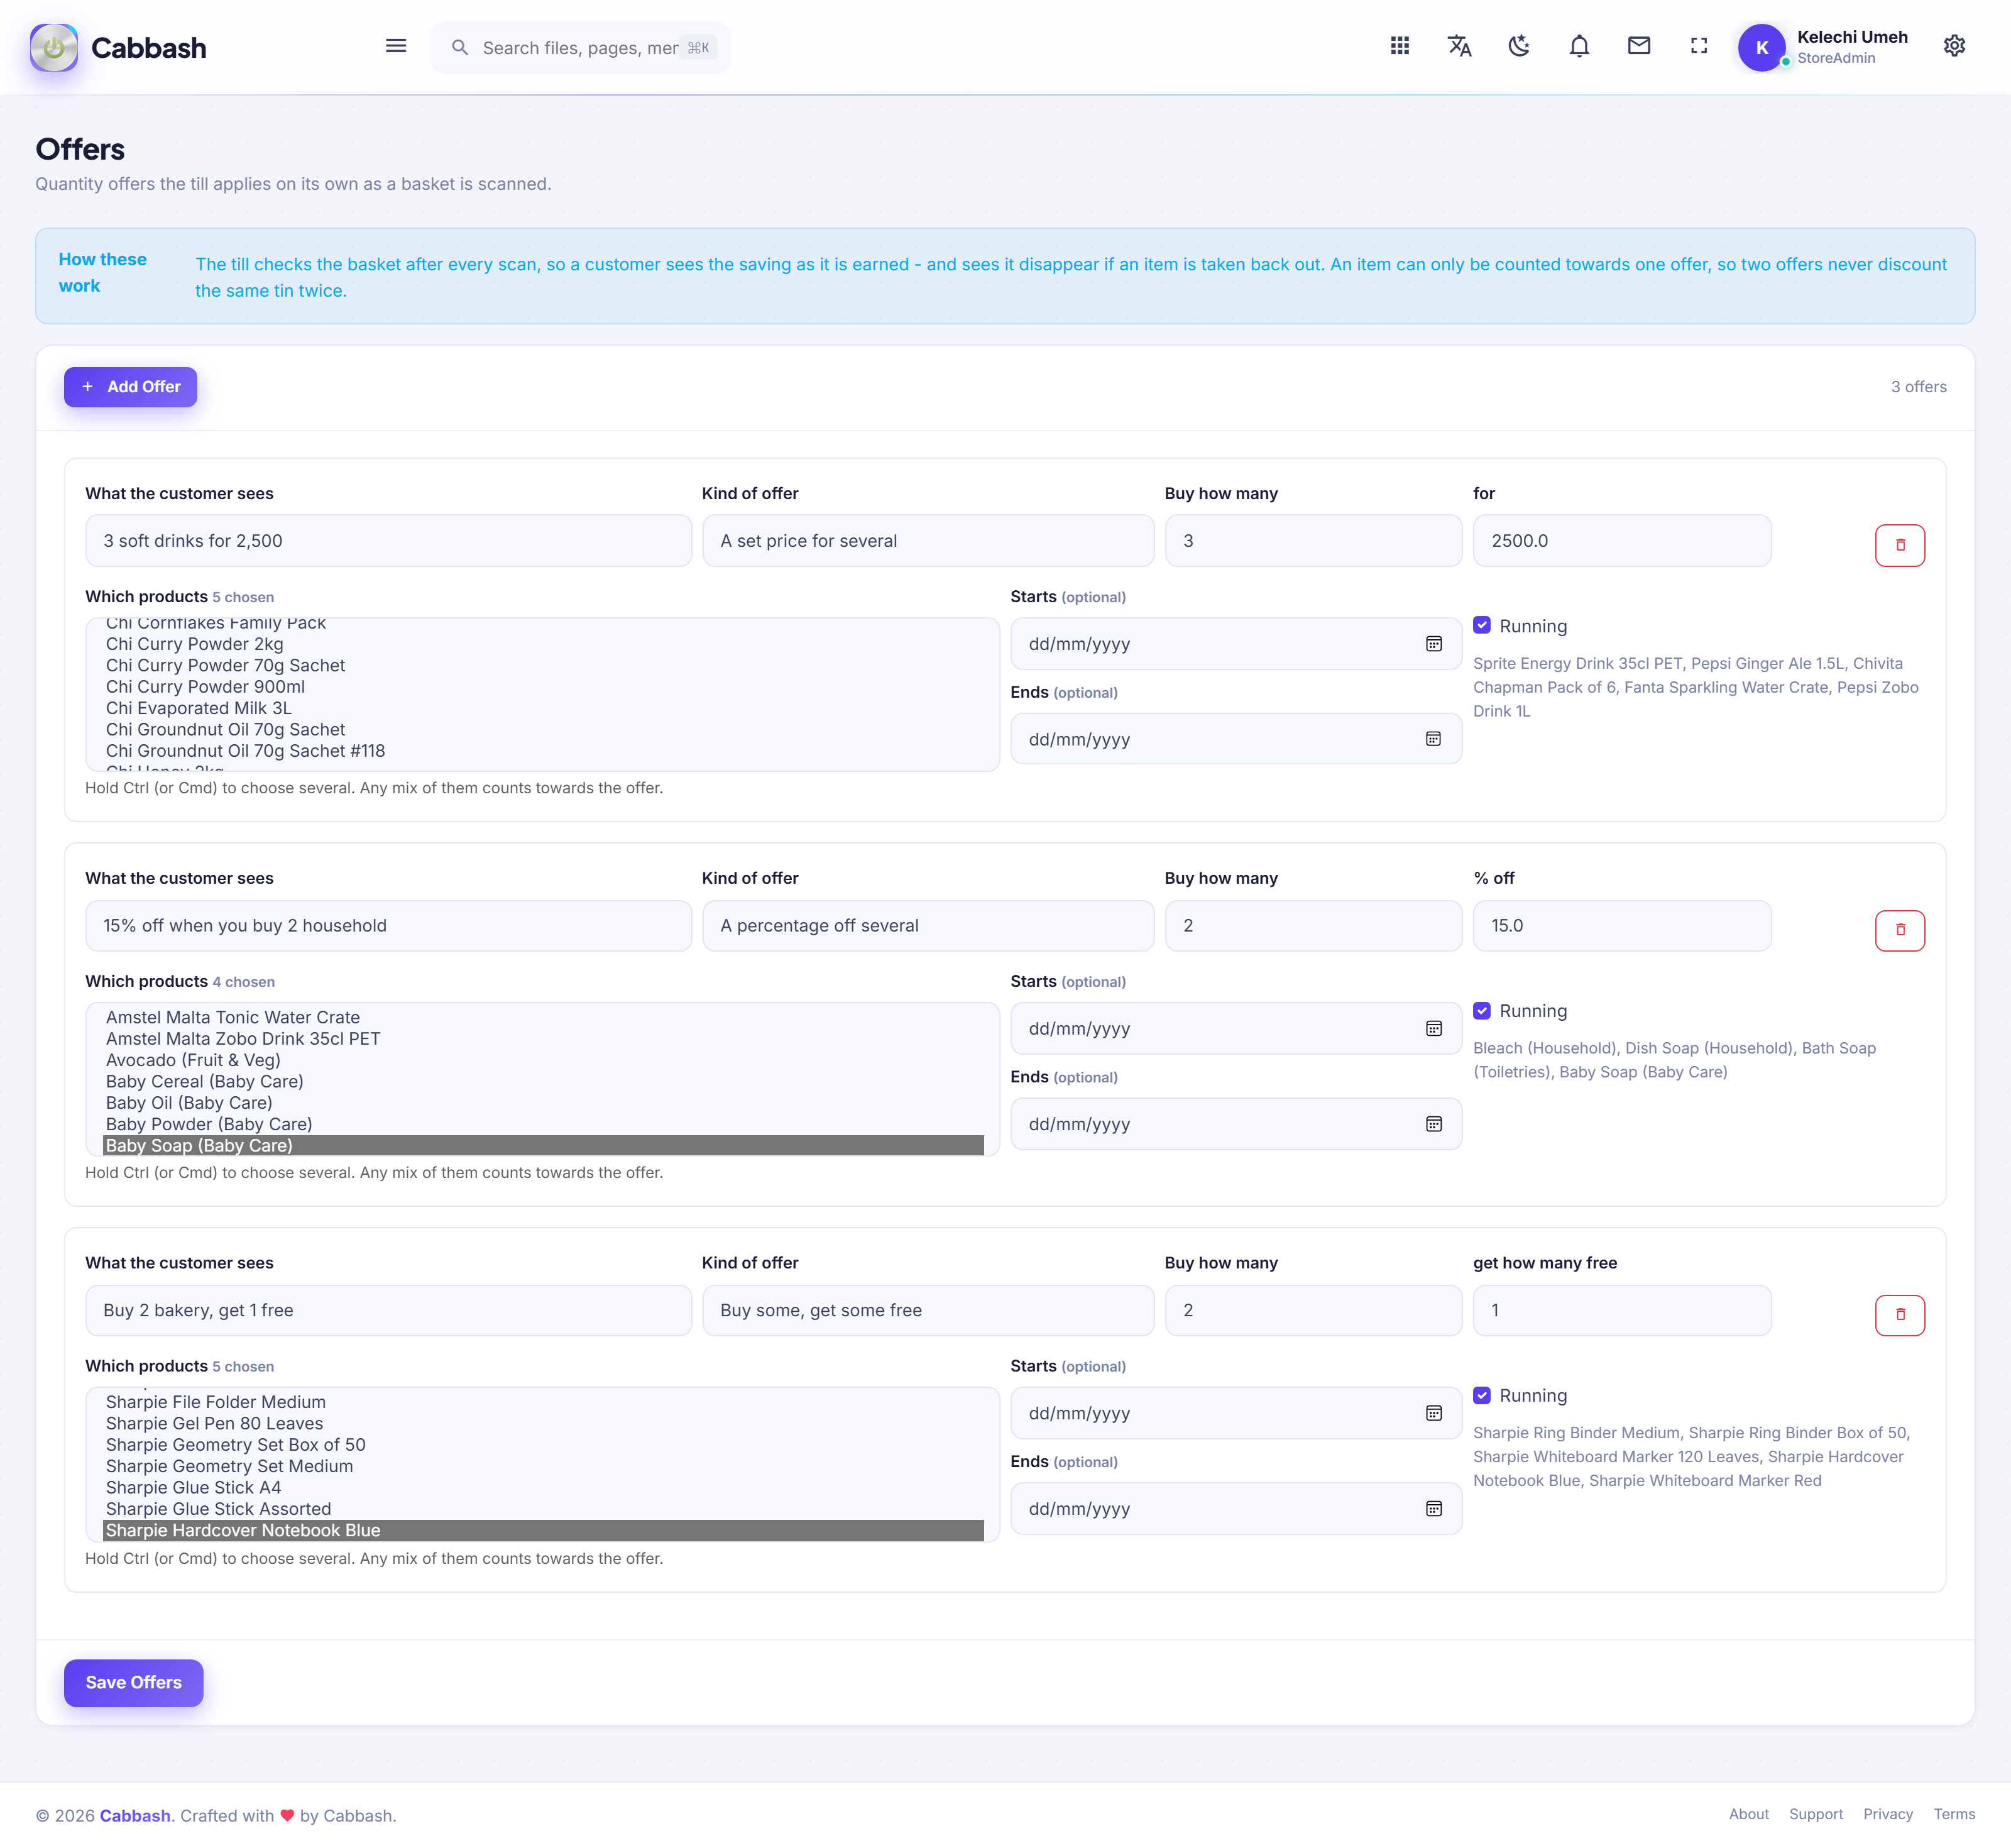Open the Privacy footer link
The image size is (2011, 1848).
1888,1814
